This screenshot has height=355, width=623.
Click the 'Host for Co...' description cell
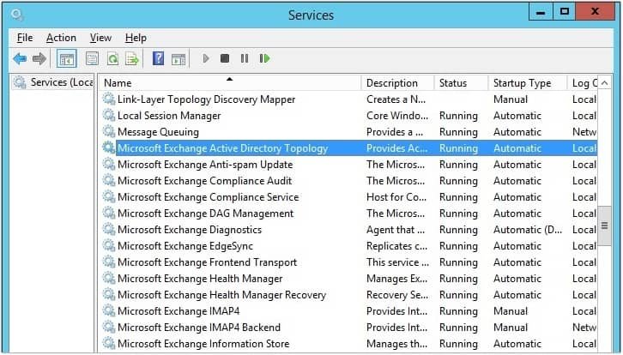point(396,197)
